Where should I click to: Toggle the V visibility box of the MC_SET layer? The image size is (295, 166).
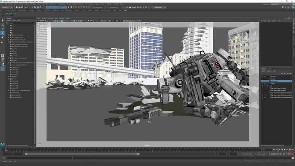(262, 77)
